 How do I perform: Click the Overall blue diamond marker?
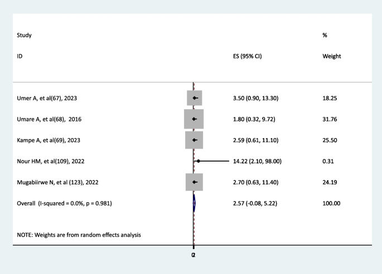(x=195, y=203)
